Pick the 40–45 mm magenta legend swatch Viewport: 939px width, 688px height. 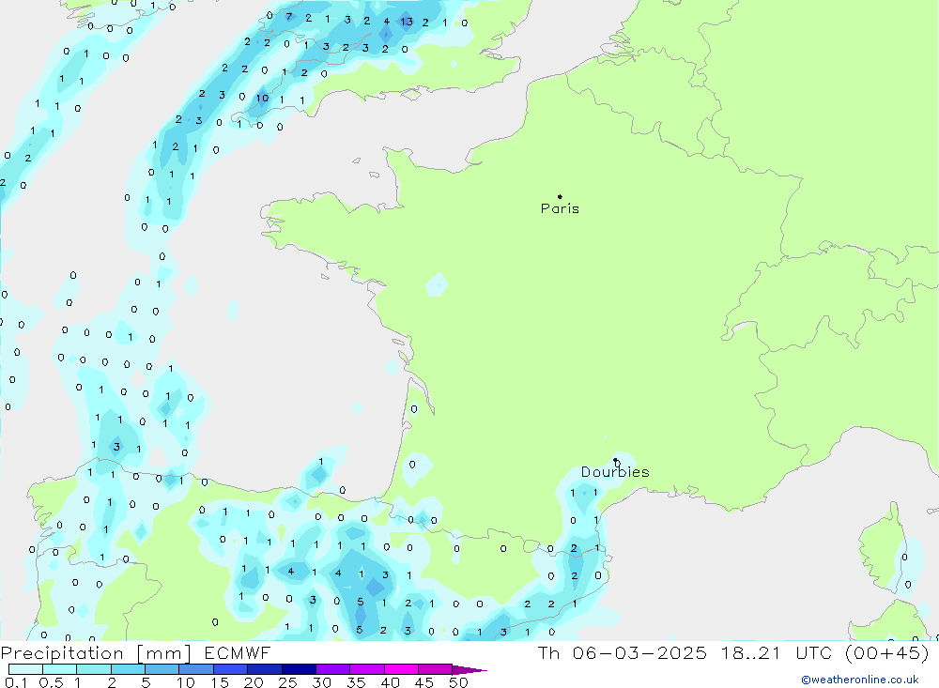click(x=401, y=669)
